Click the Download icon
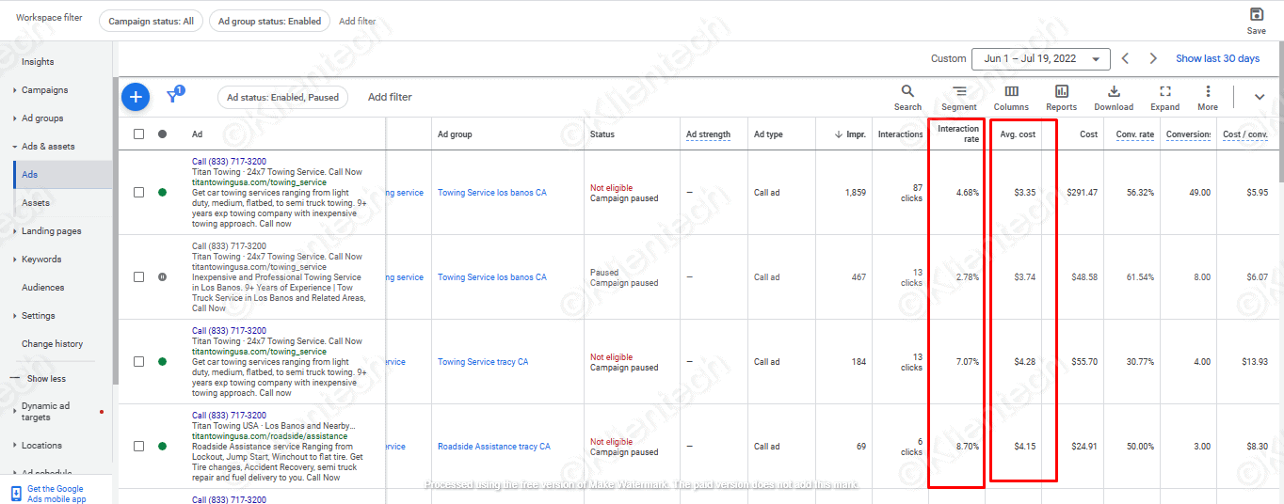This screenshot has width=1284, height=504. [x=1114, y=97]
